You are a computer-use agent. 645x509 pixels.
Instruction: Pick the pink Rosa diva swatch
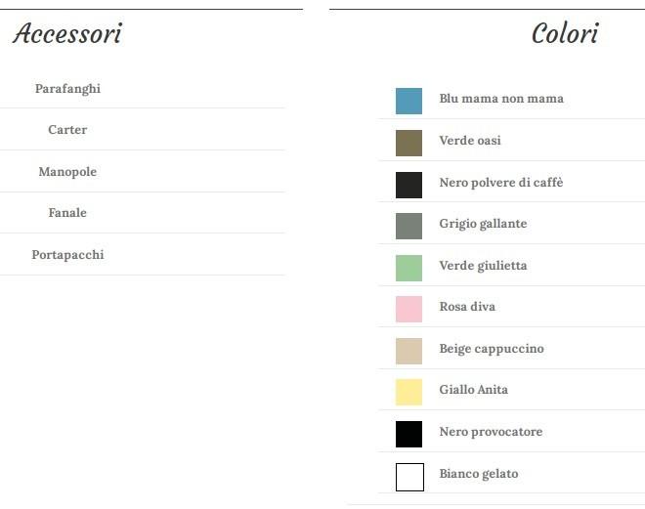point(408,309)
